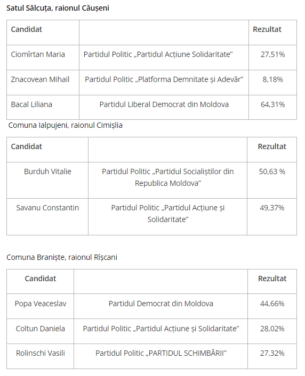This screenshot has height=376, width=305.
Task: Click the Savanu Constantin name
Action: coord(47,208)
